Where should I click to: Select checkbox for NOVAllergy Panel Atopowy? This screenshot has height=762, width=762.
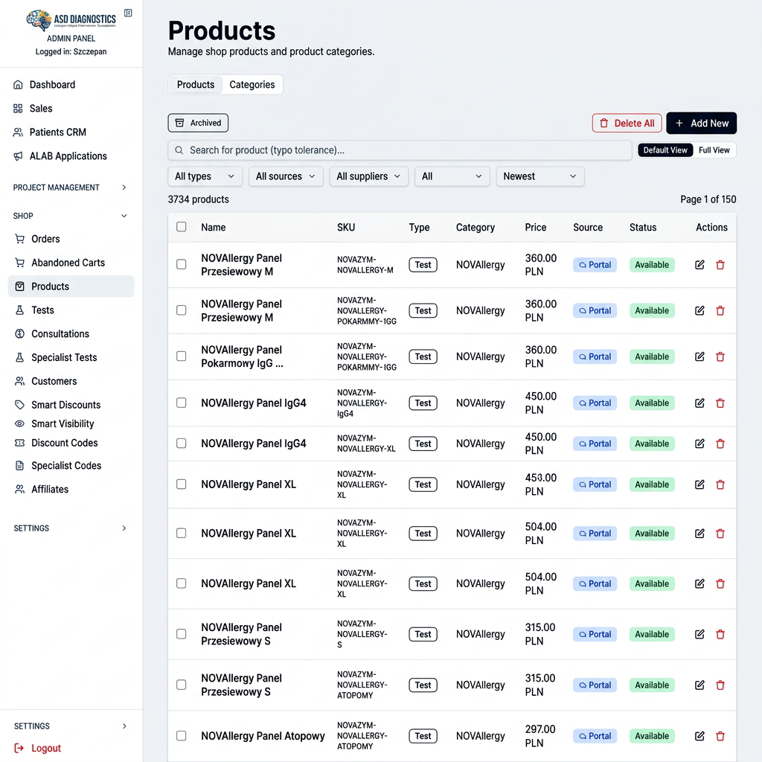(182, 736)
